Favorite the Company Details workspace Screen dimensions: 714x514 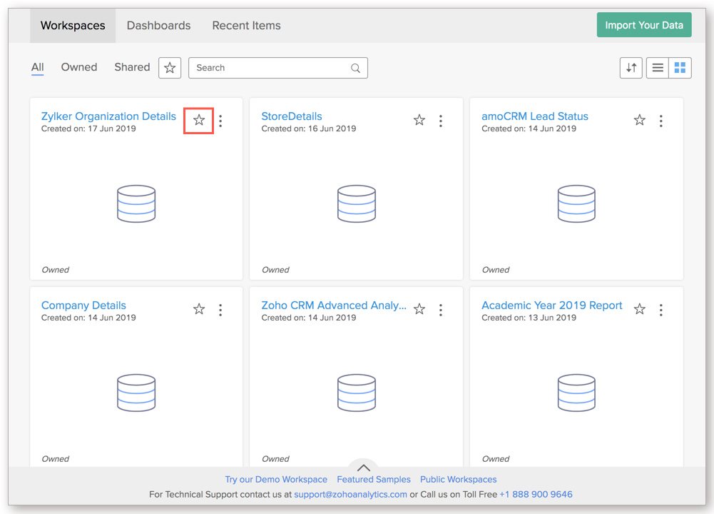coord(199,309)
